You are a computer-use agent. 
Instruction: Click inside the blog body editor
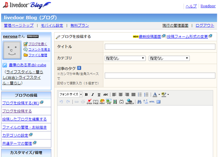point(135,131)
